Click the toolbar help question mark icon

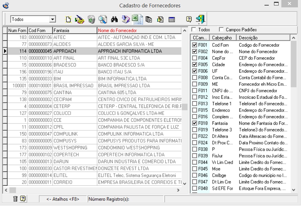(x=189, y=19)
